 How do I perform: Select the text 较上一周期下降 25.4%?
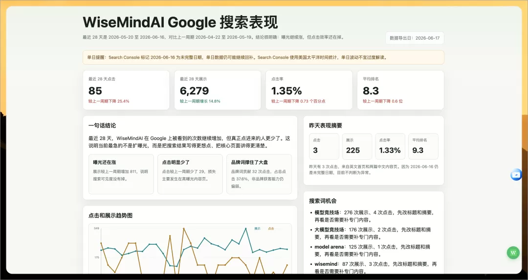point(109,101)
